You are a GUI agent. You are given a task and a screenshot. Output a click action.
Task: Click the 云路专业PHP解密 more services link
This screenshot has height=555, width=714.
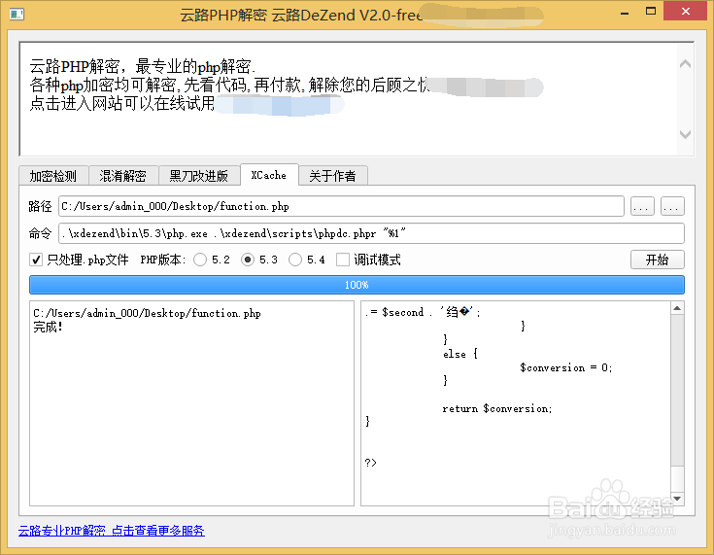[112, 531]
